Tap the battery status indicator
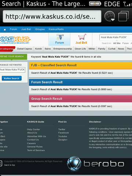Image resolution: width=132 pixels, height=176 pixels. [95, 4]
